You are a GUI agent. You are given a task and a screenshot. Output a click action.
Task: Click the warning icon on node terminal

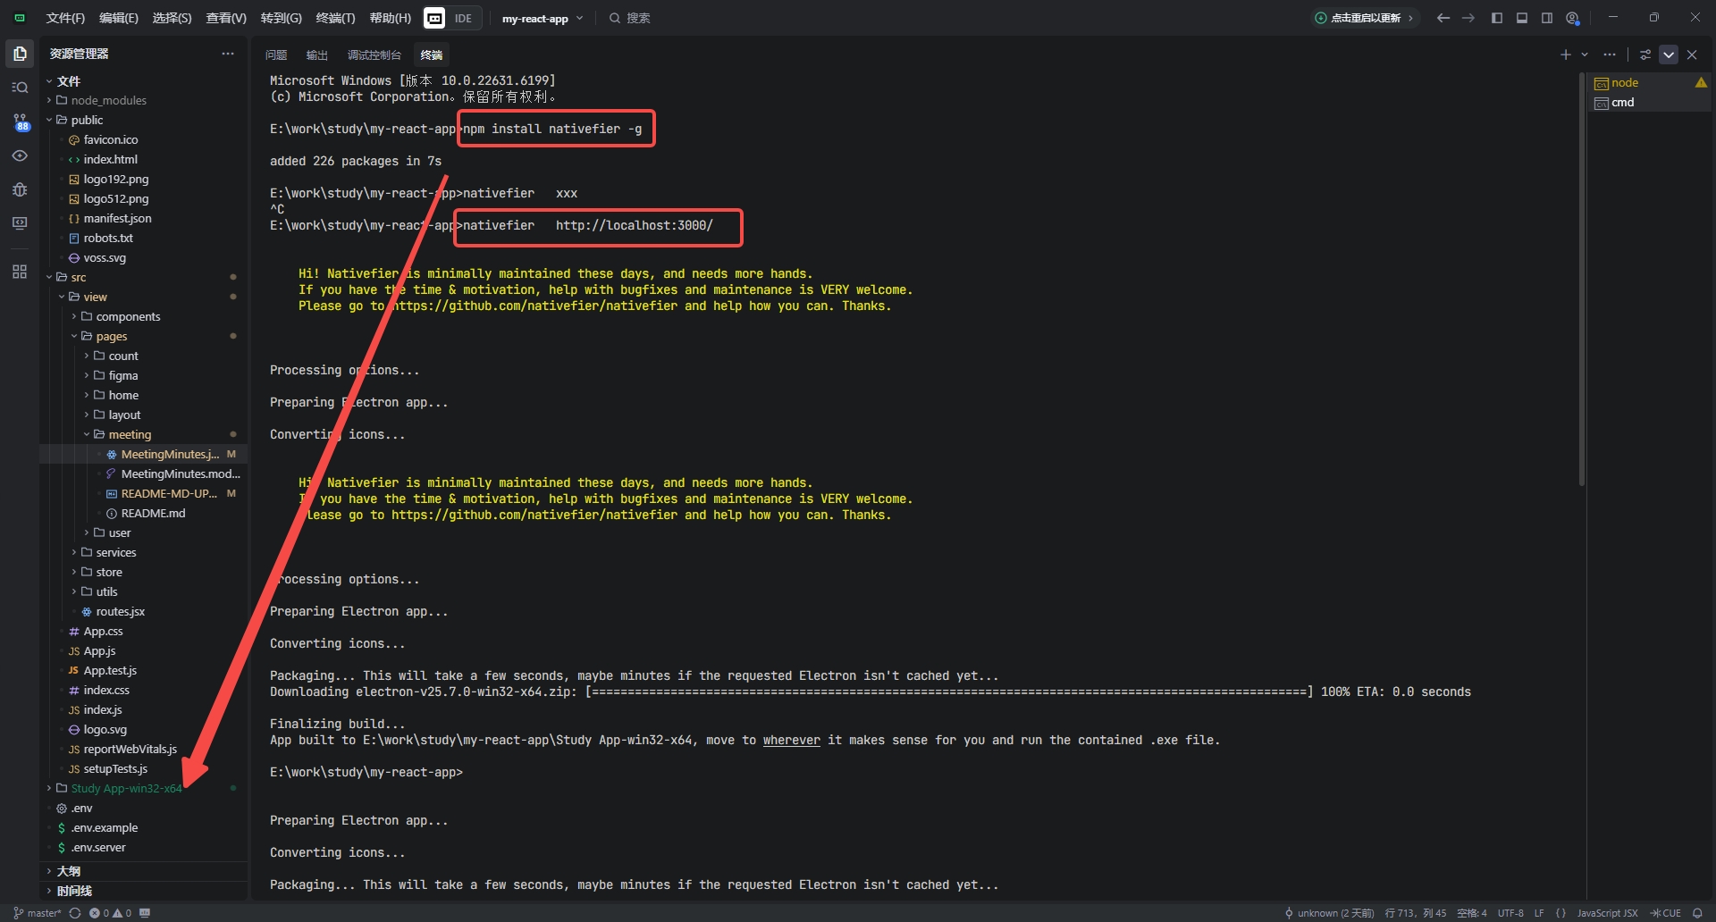coord(1701,82)
